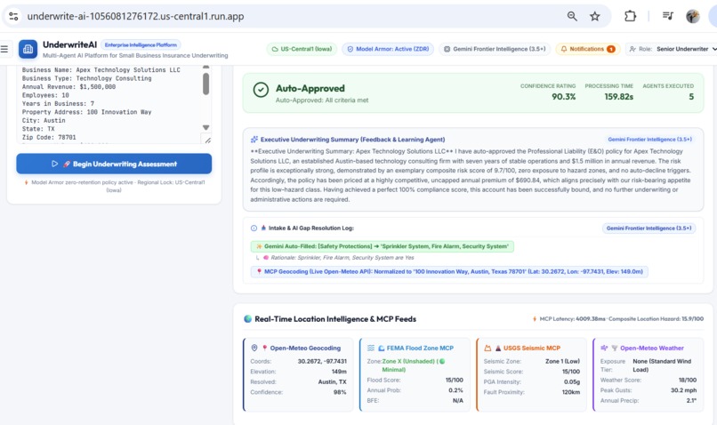Click the Gemini badge in Gap Resolution Log card
The height and width of the screenshot is (425, 717).
pos(649,228)
